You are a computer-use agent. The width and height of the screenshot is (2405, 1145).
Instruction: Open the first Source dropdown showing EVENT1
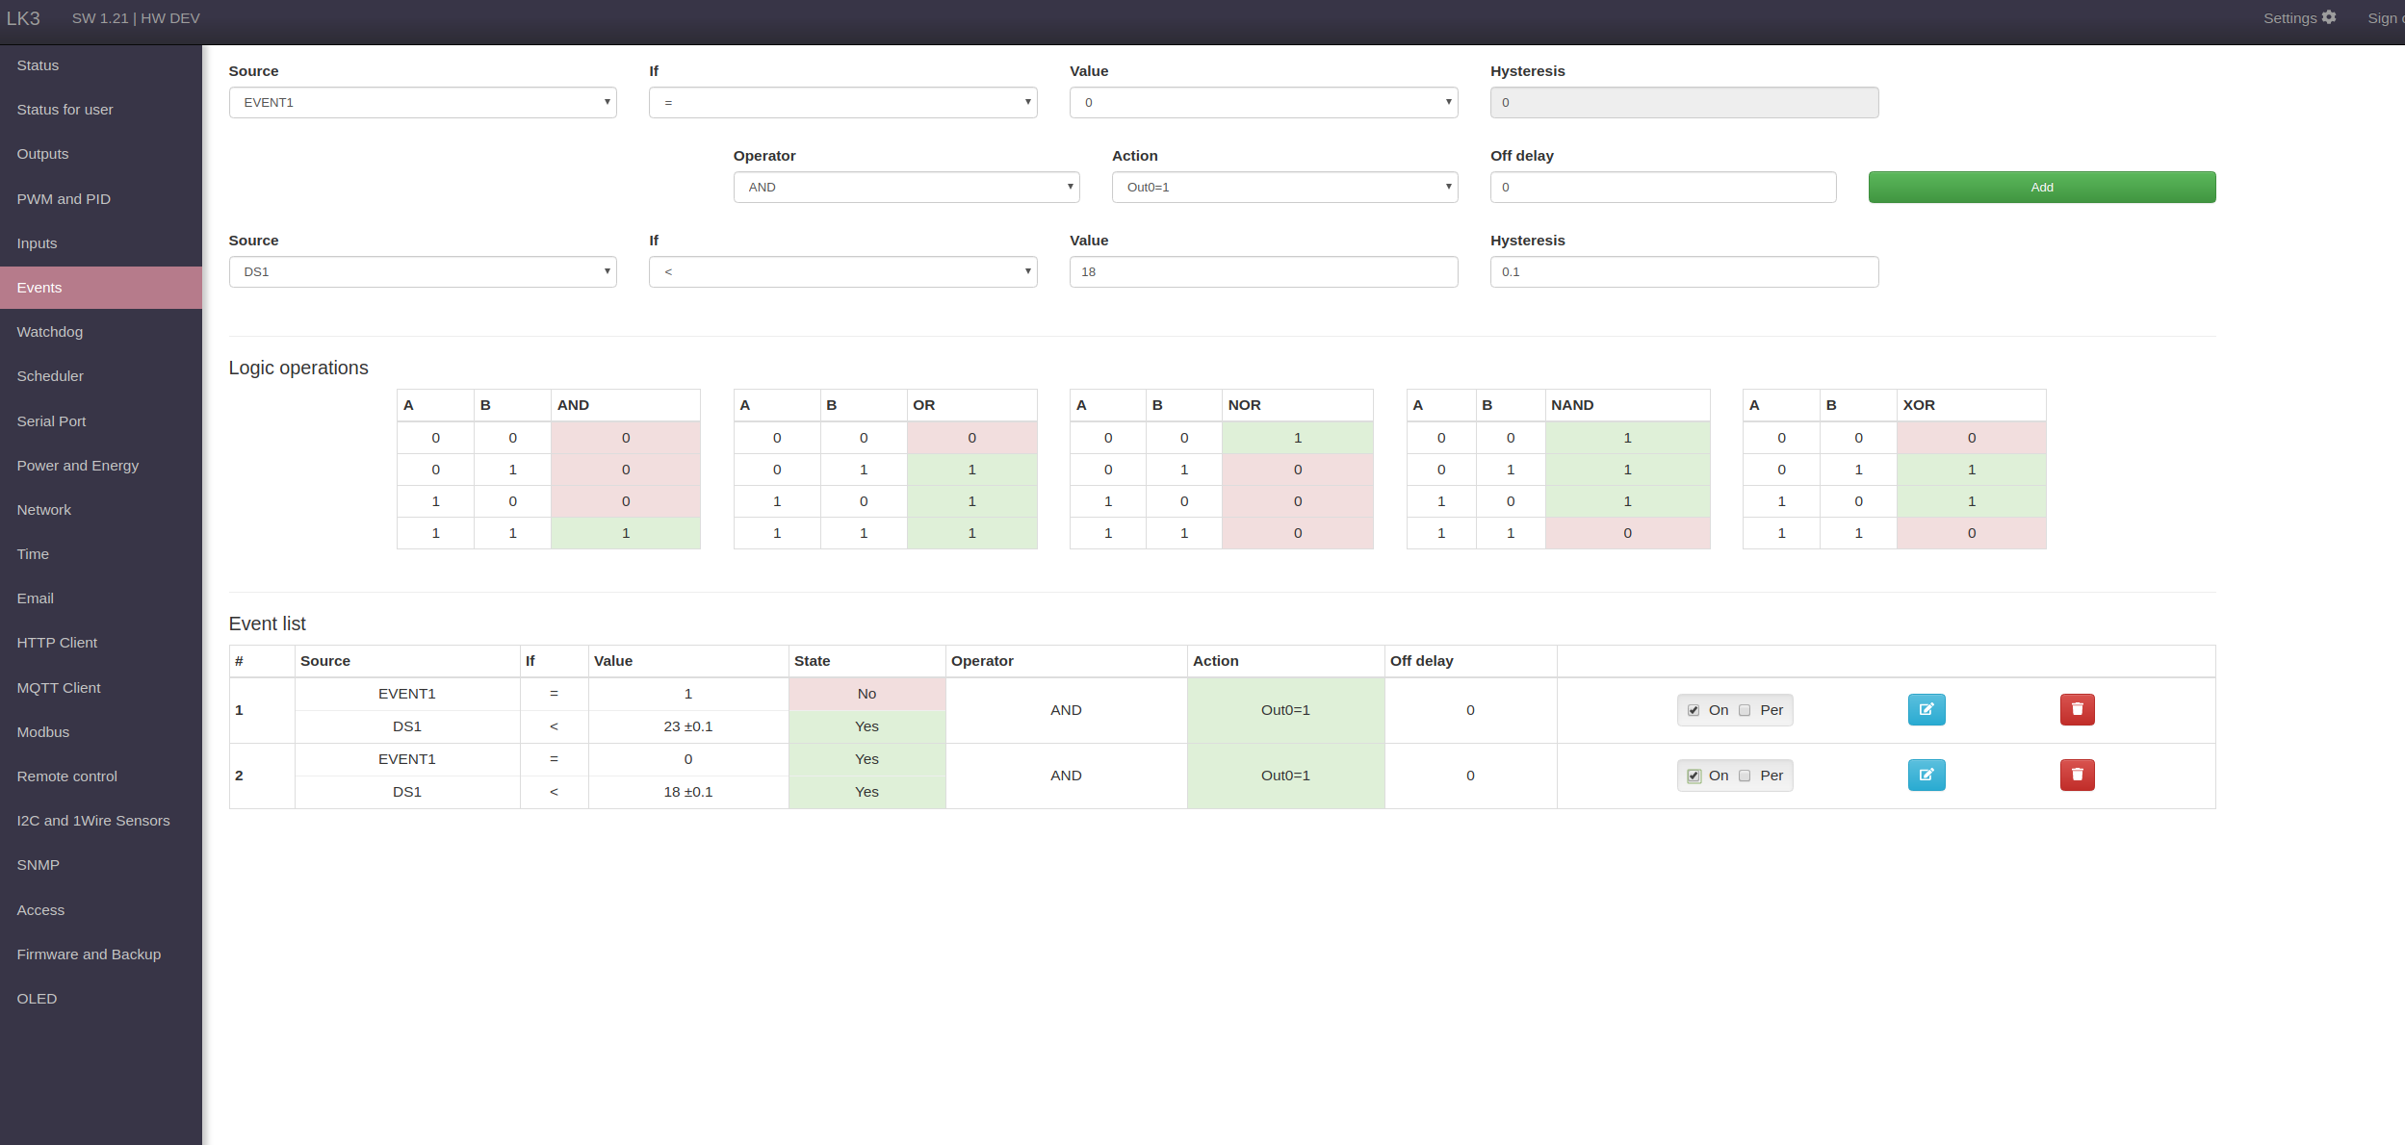click(423, 103)
